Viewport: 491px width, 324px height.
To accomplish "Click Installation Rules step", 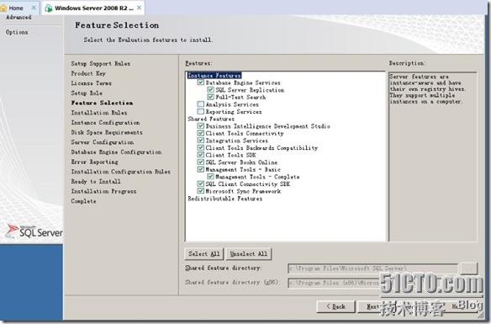I will tap(99, 113).
